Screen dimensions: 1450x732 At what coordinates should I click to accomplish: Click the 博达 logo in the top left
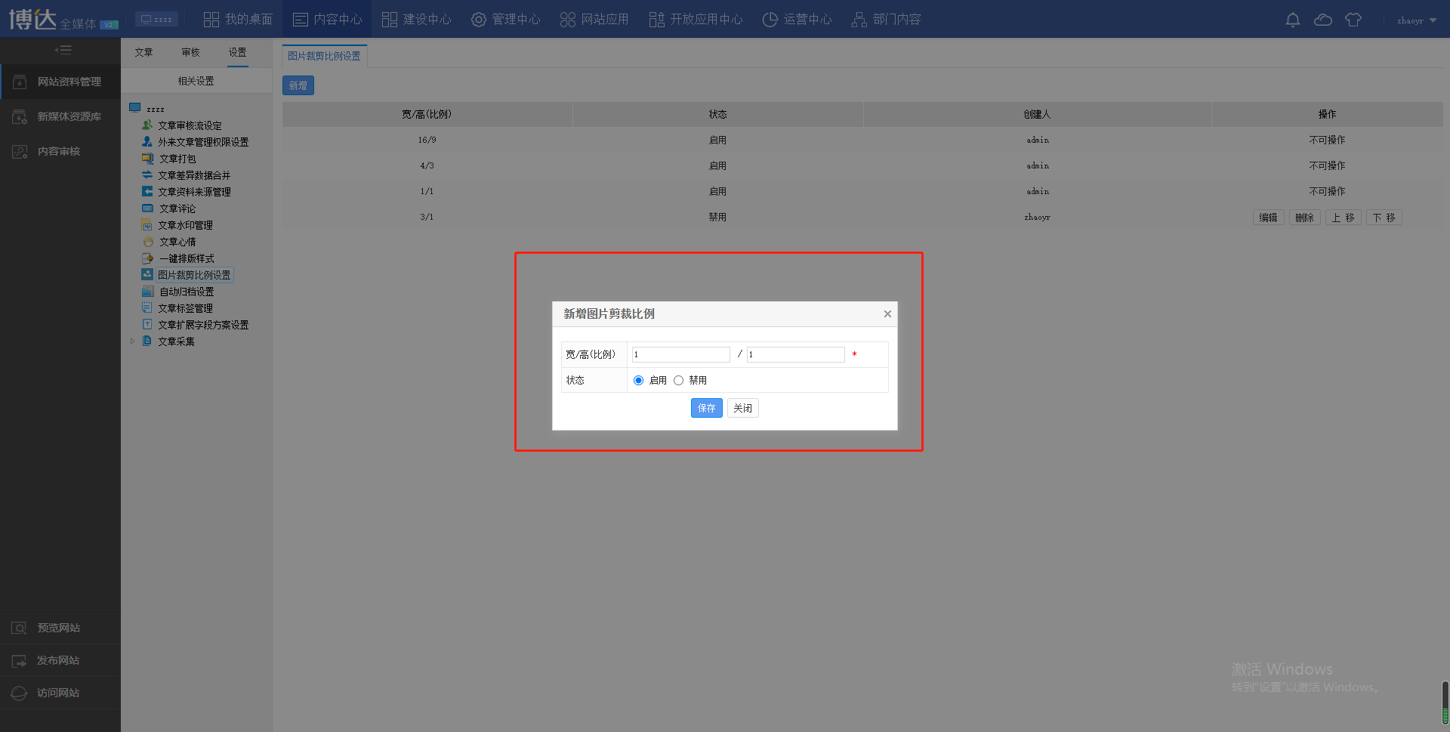(x=63, y=19)
